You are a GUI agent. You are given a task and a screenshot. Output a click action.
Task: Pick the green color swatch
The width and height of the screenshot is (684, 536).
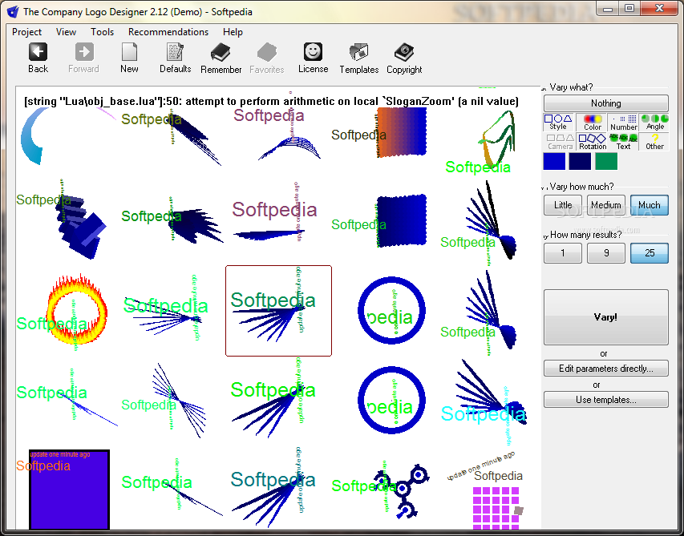pos(606,161)
